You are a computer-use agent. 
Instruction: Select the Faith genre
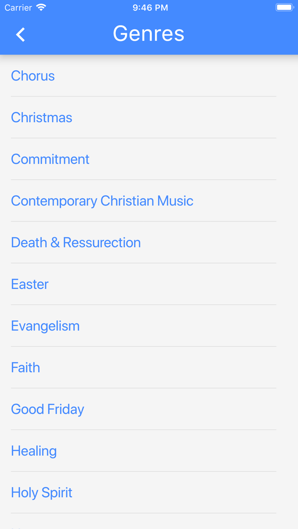(25, 368)
